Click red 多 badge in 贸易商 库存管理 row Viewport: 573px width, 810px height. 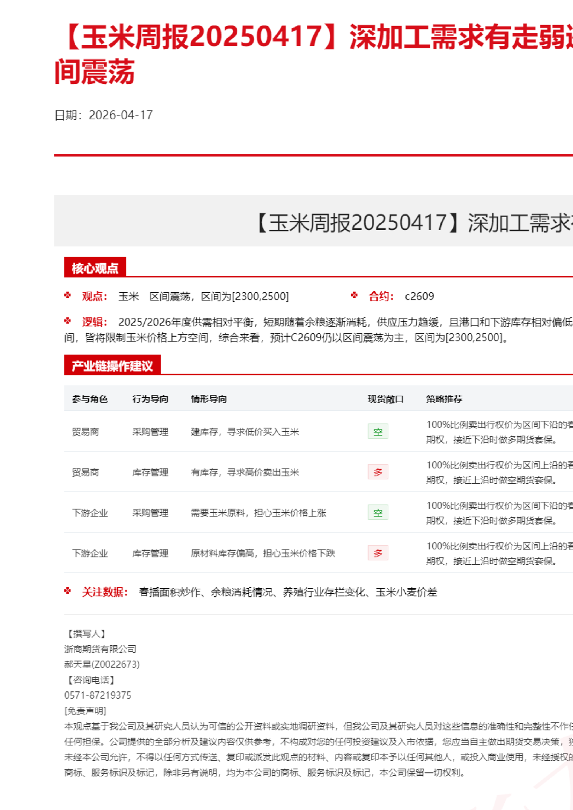[x=378, y=472]
